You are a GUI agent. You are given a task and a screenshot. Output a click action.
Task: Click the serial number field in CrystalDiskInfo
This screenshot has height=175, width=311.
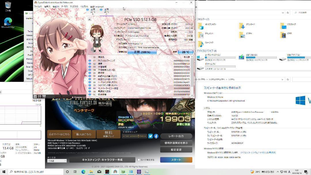coord(142,28)
